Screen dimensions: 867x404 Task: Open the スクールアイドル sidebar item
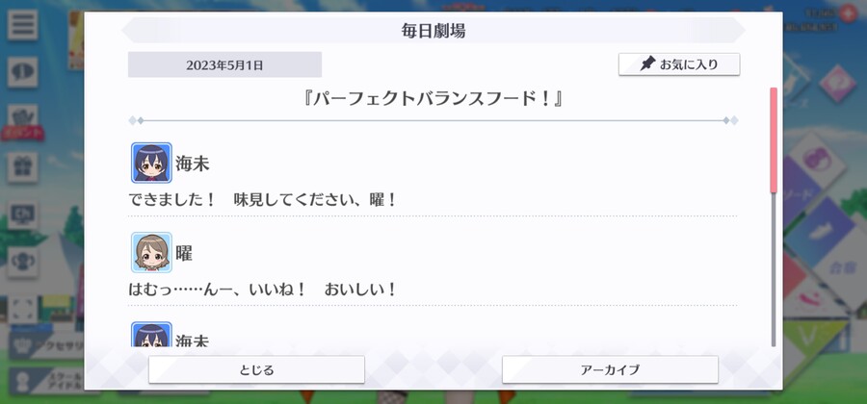47,382
